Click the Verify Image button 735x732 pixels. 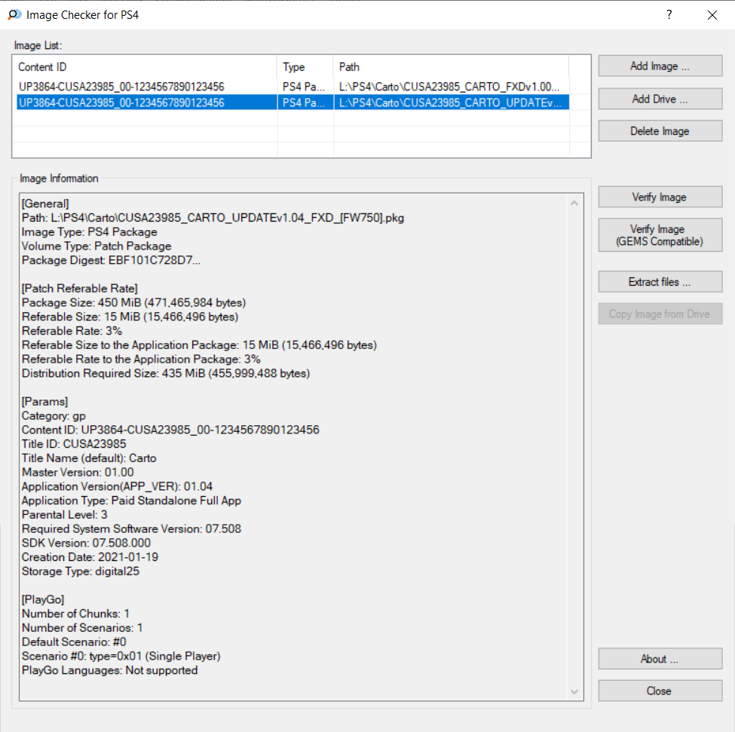(660, 198)
